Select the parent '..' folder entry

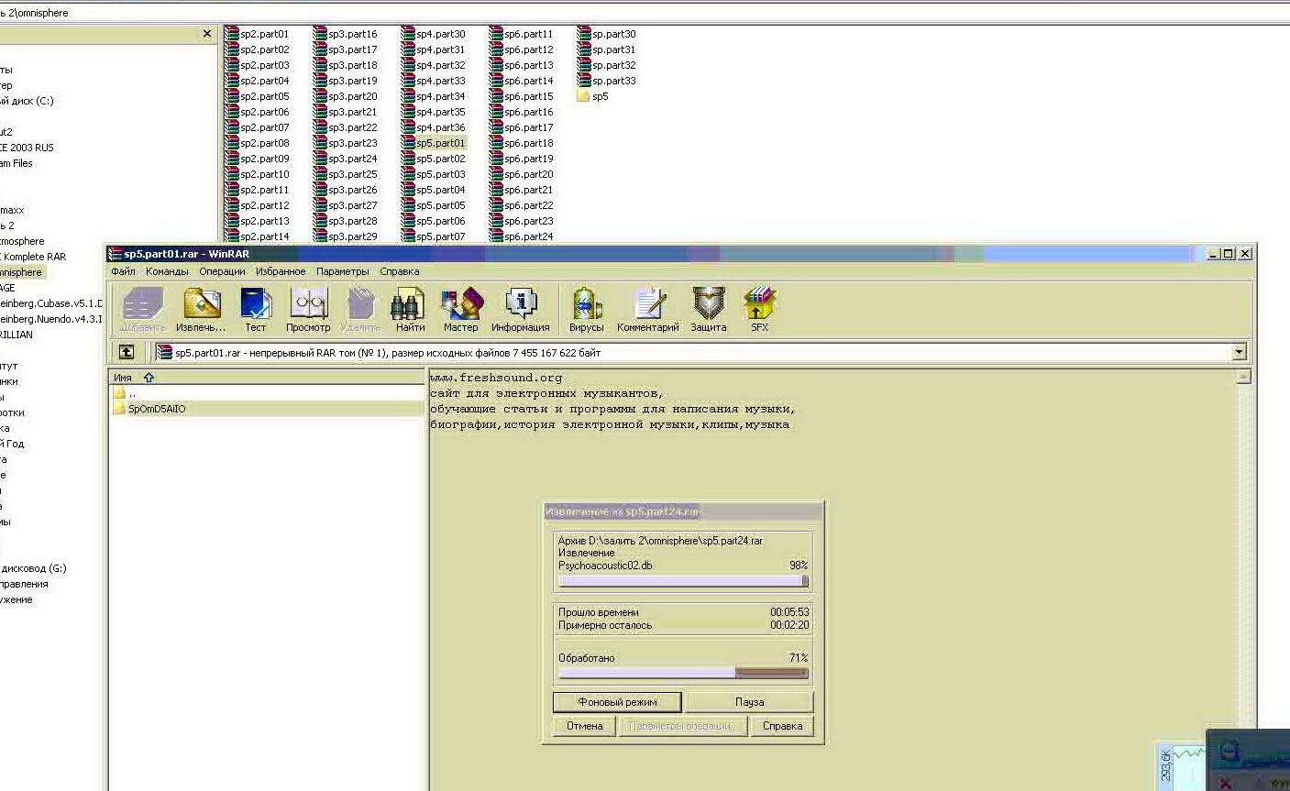pyautogui.click(x=124, y=393)
